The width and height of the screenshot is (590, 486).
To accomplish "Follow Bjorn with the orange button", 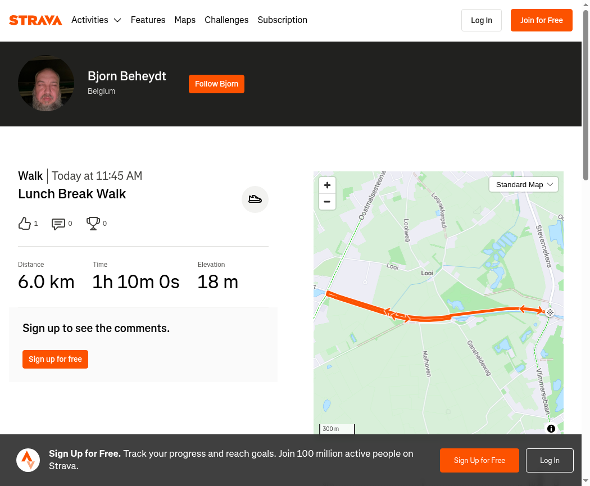I will [x=216, y=84].
